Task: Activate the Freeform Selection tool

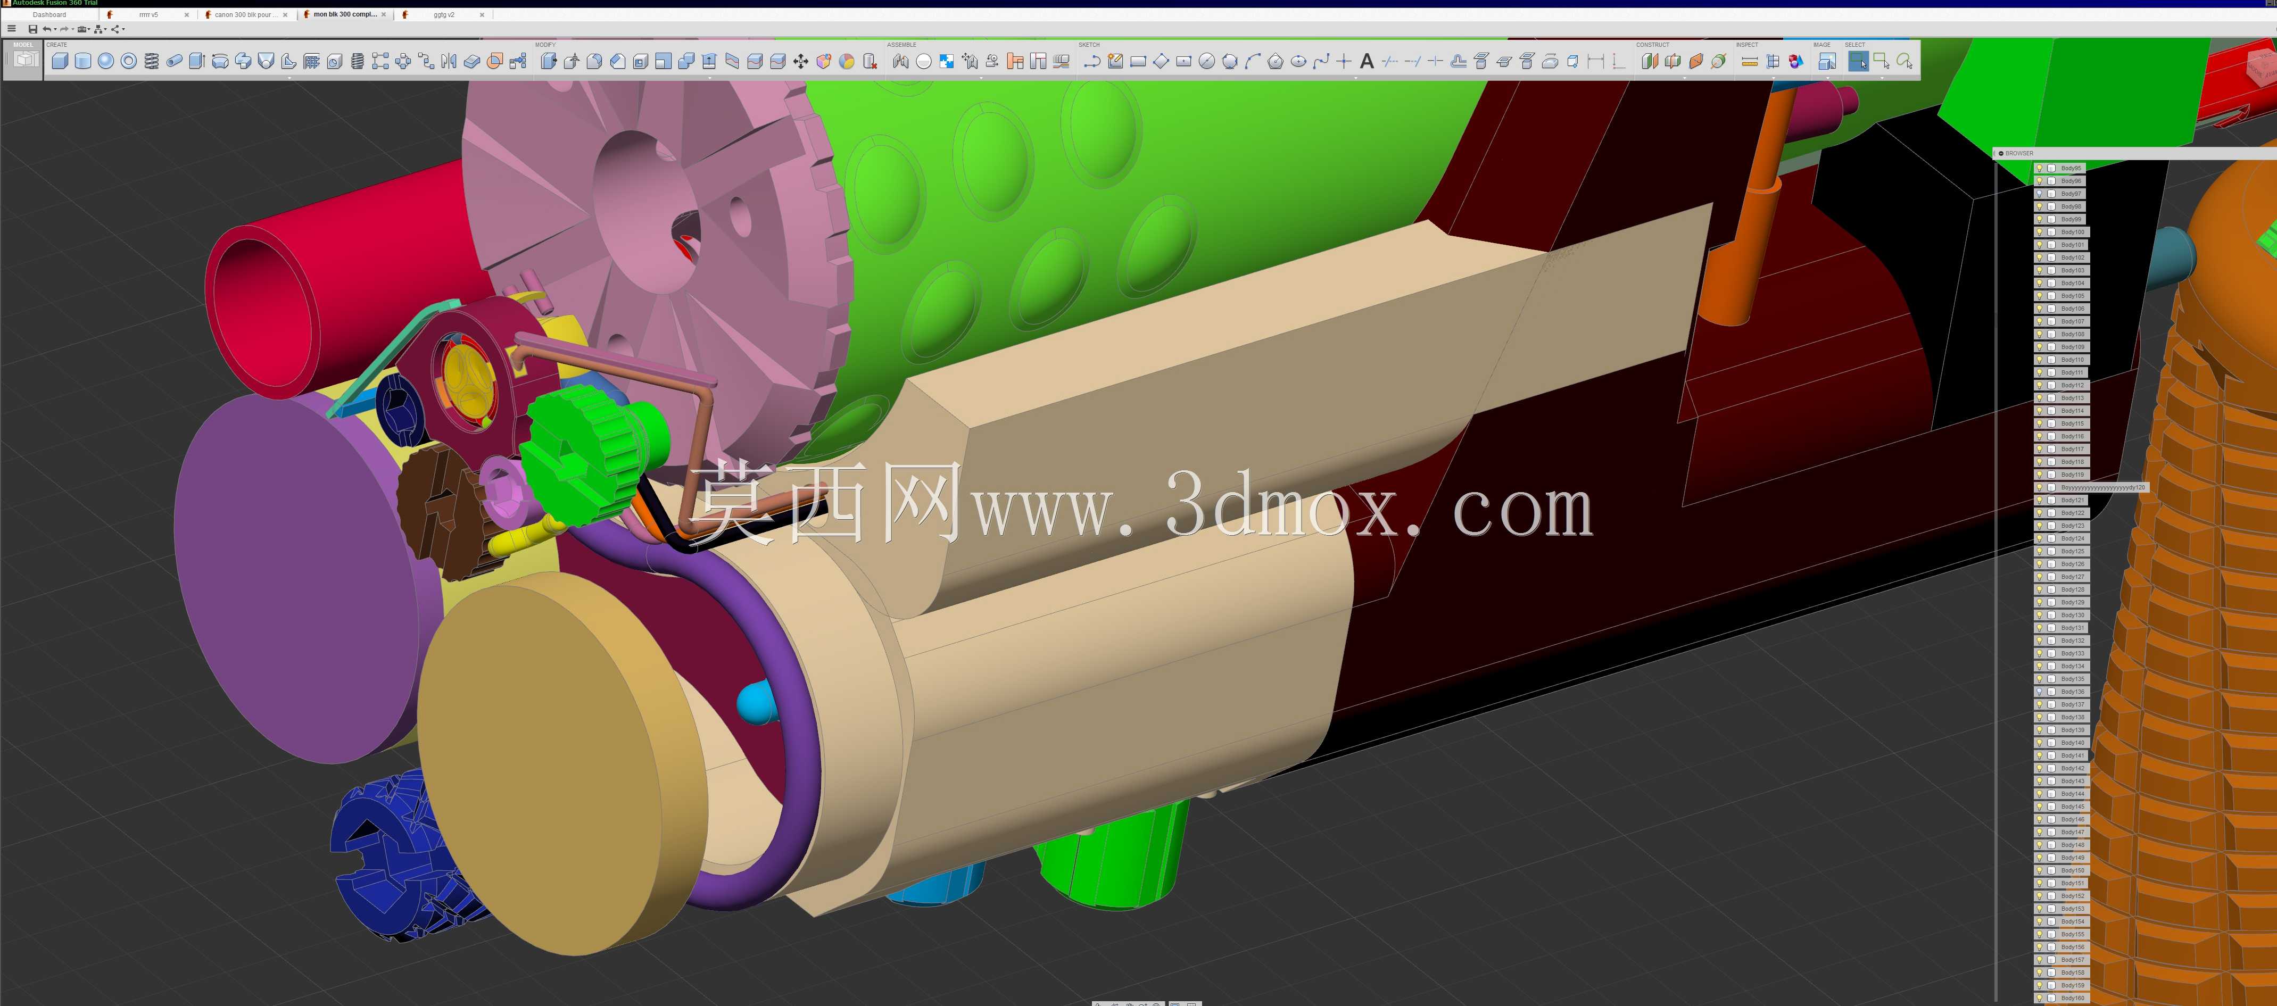Action: (x=1904, y=61)
